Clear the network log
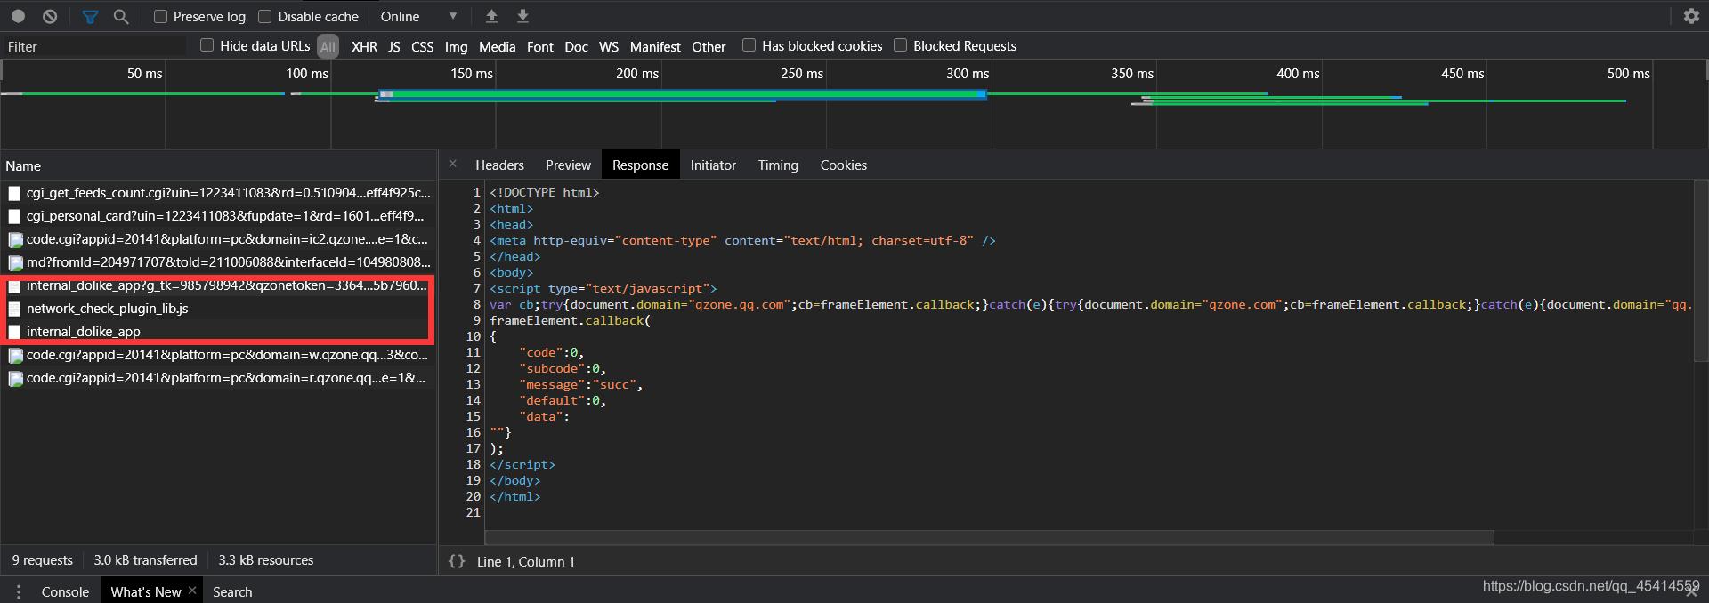The width and height of the screenshot is (1709, 603). (x=50, y=16)
